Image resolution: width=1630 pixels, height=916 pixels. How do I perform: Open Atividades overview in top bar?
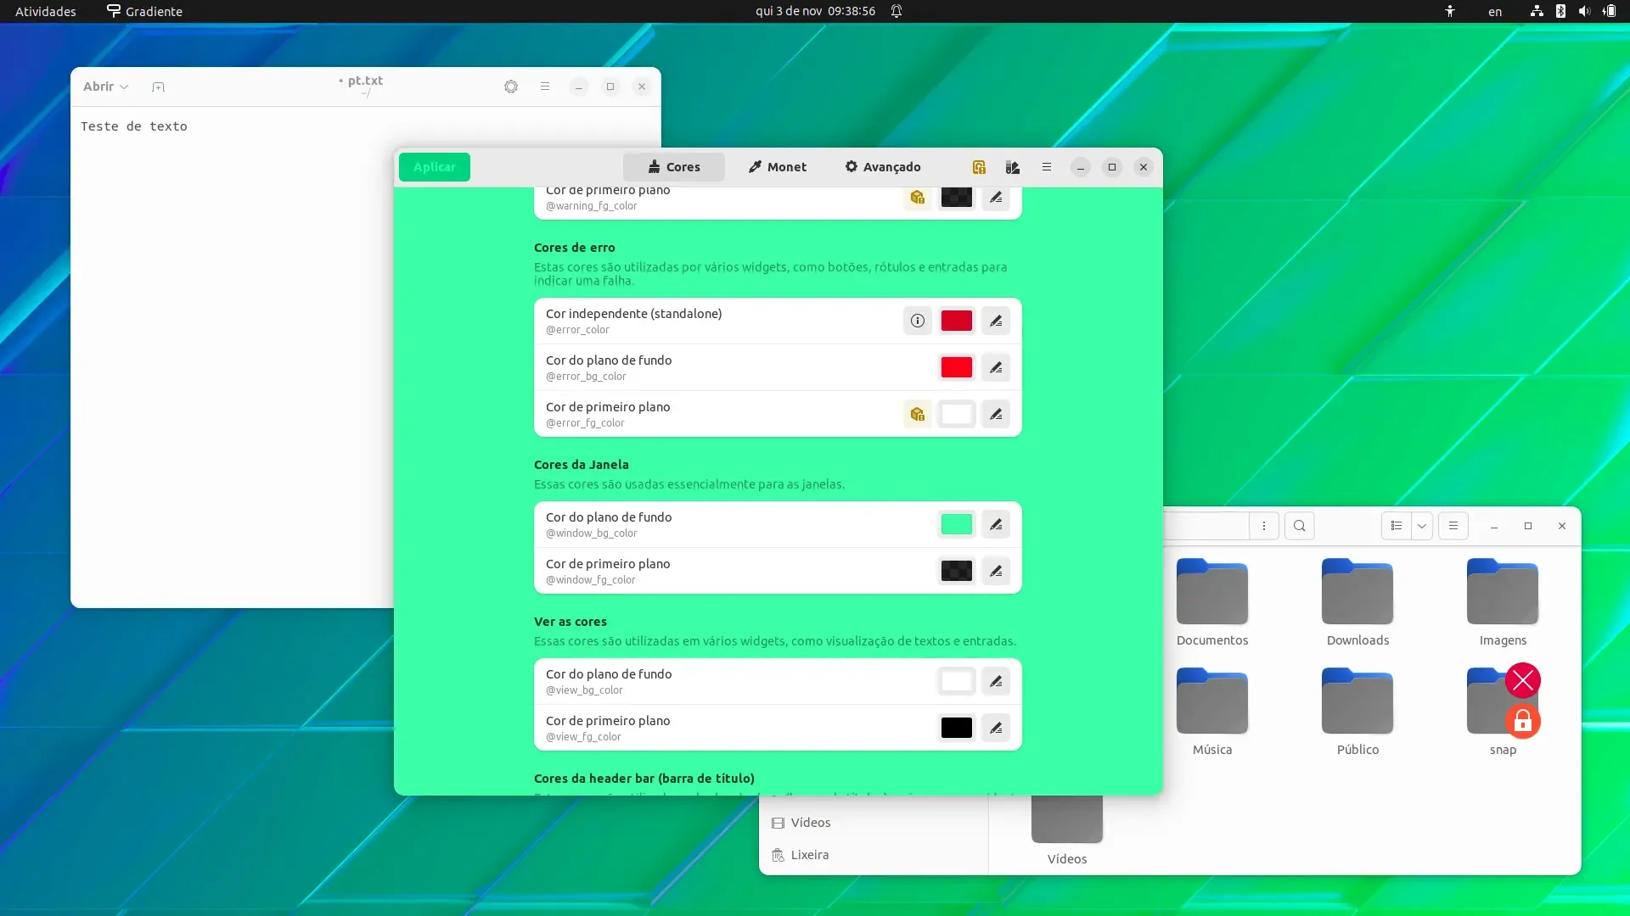click(x=46, y=11)
